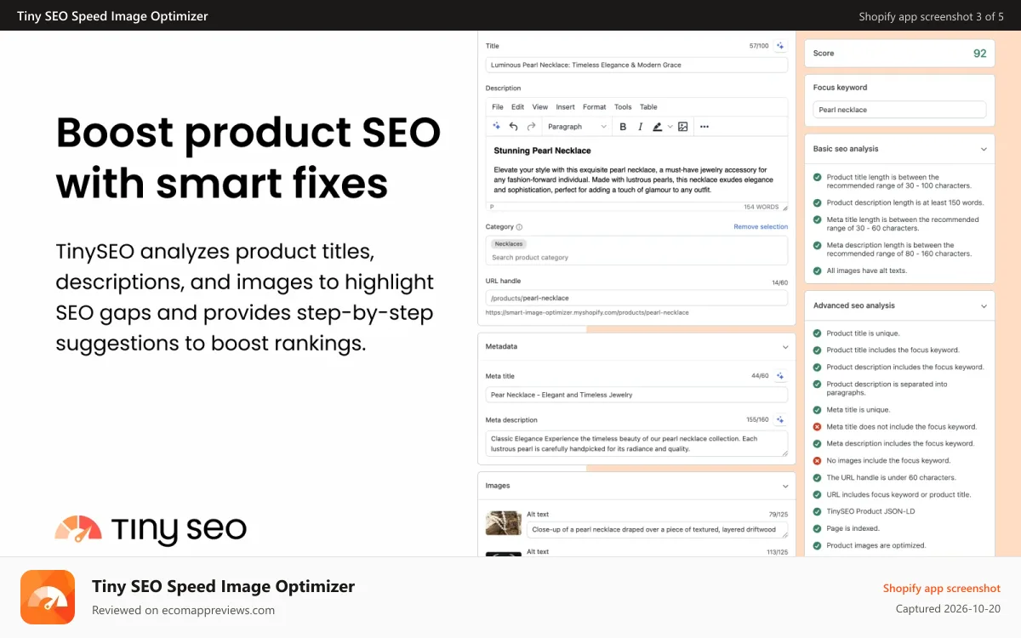Image resolution: width=1021 pixels, height=638 pixels.
Task: Click 'Product title is unique.' text
Action: pyautogui.click(x=863, y=333)
